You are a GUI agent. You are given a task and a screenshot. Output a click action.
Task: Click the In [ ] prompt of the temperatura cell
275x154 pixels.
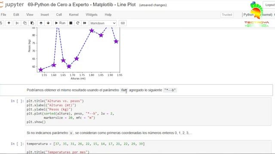pyautogui.click(x=17, y=144)
